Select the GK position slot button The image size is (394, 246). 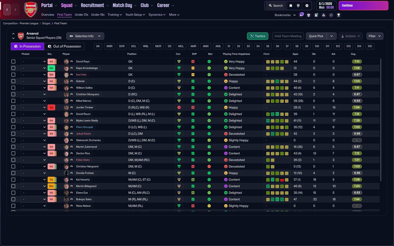click(x=98, y=46)
